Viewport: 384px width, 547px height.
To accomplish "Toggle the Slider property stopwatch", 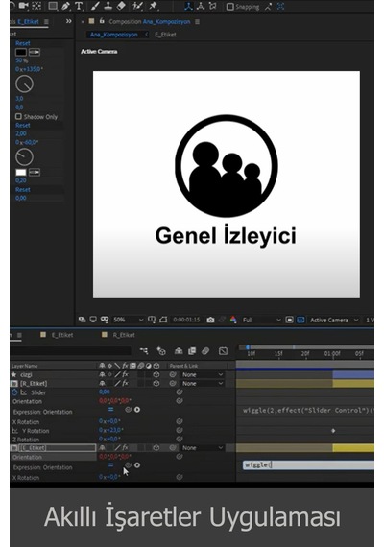I will tap(14, 392).
